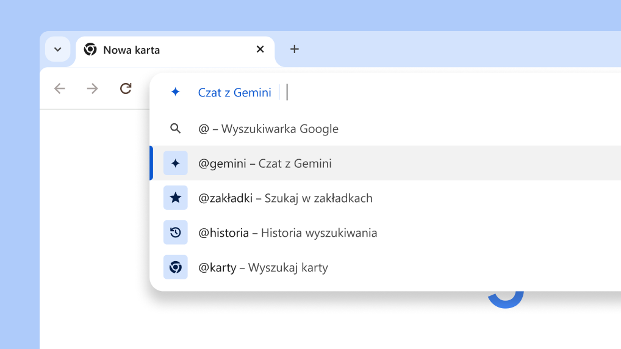Image resolution: width=621 pixels, height=349 pixels.
Task: Go back to previous page
Action: (60, 88)
